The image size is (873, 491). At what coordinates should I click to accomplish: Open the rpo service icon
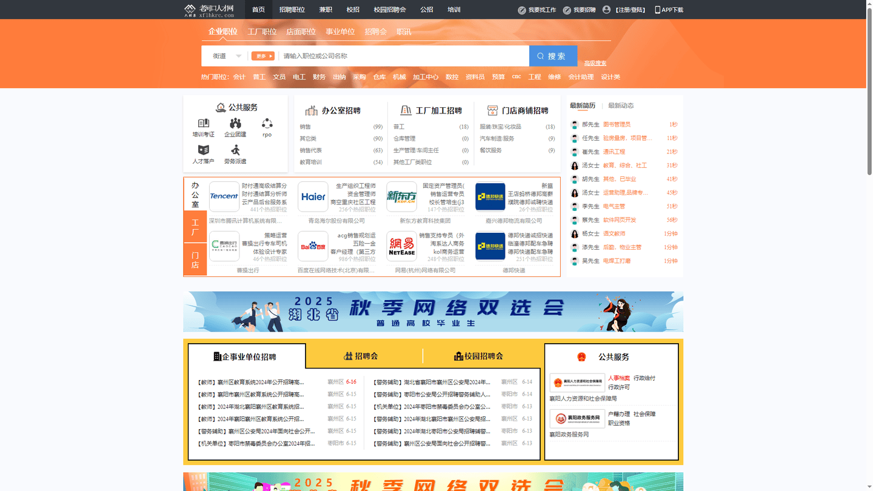click(x=267, y=124)
